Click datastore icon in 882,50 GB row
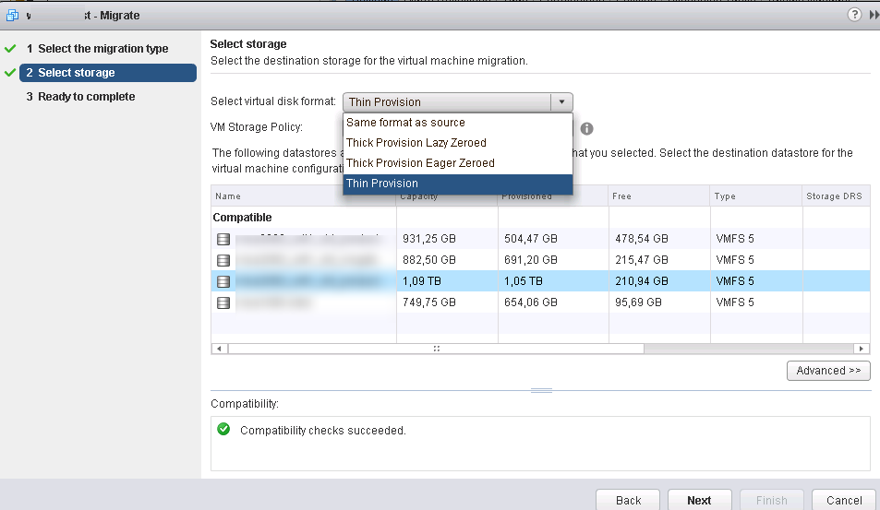 (x=223, y=260)
